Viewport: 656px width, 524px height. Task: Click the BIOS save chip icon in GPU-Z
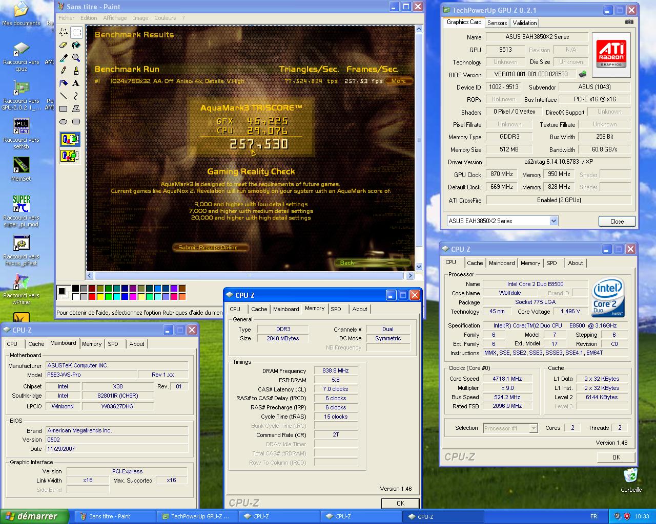tap(583, 74)
